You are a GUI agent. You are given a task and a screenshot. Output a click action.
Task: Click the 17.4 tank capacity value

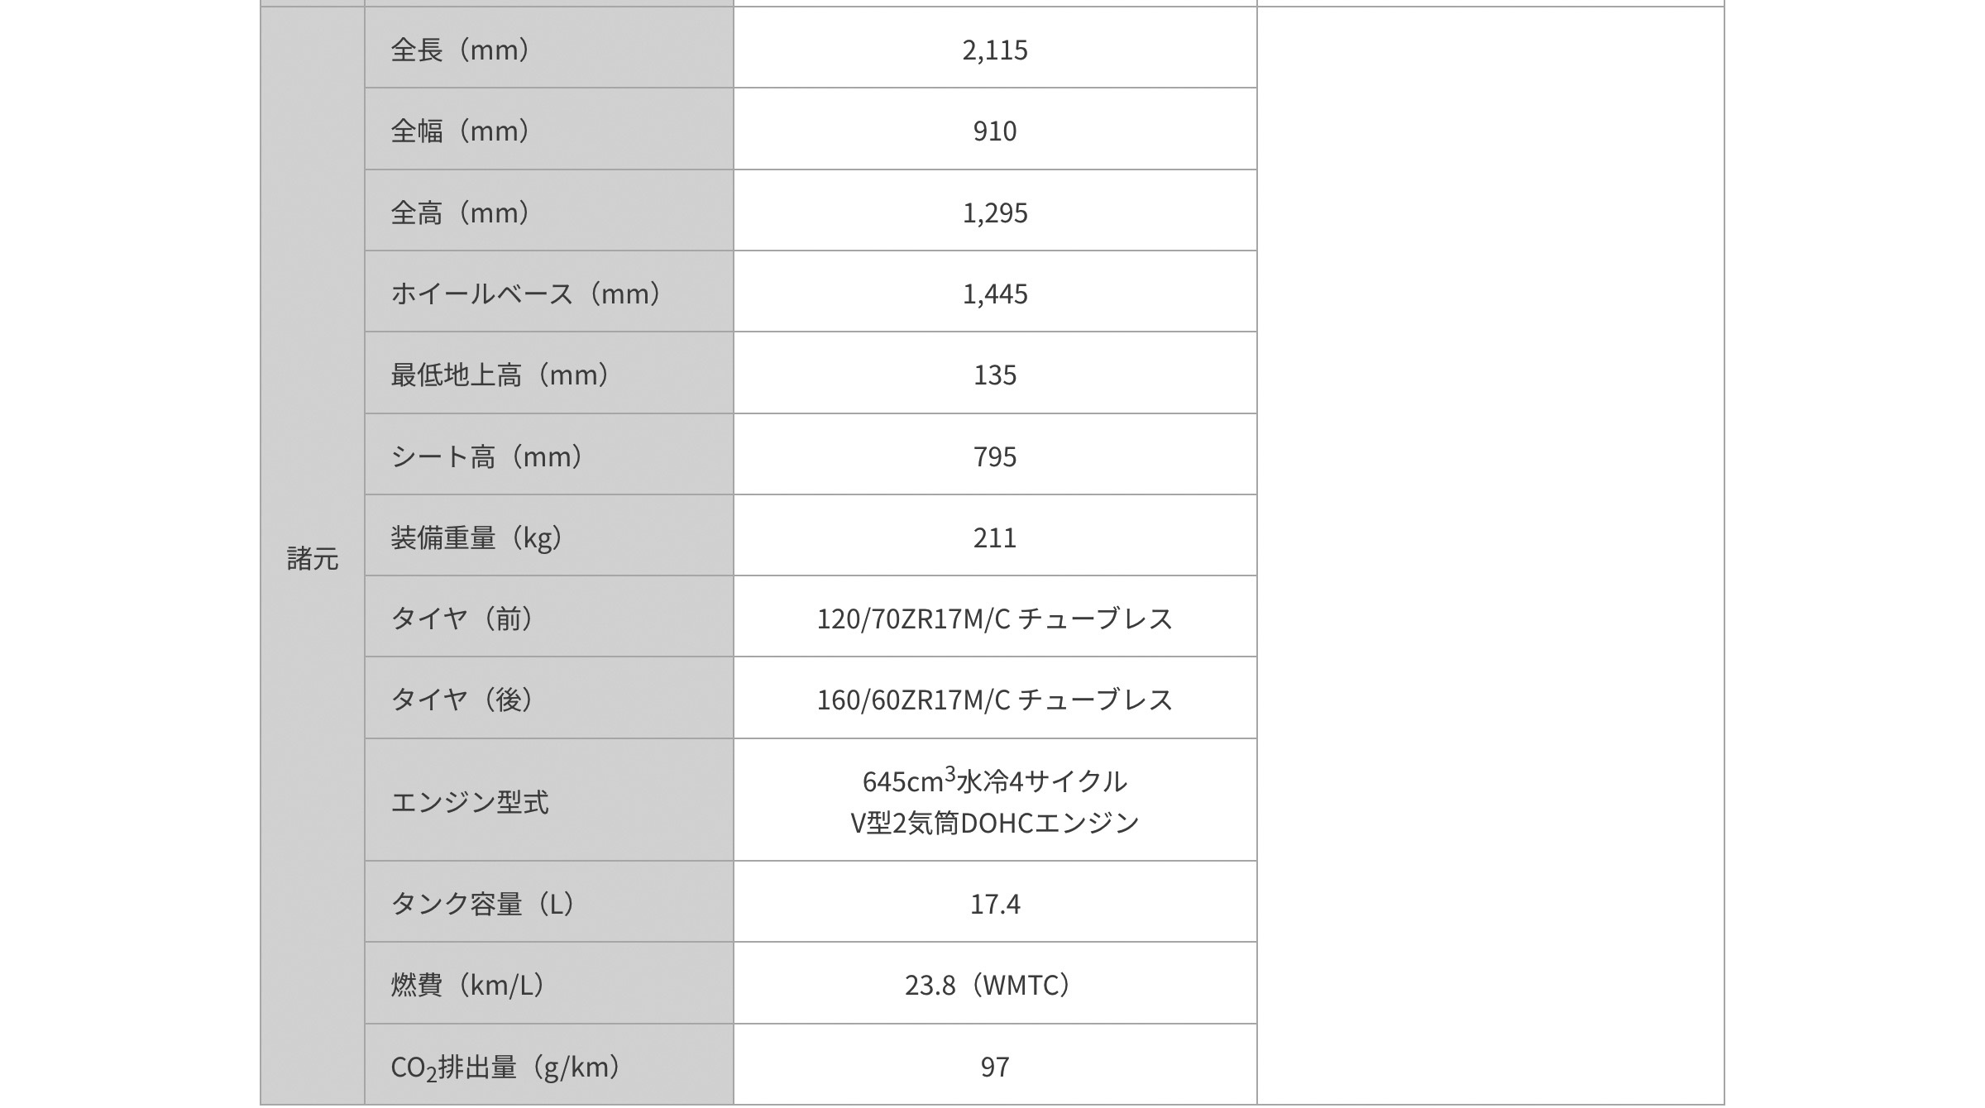994,904
